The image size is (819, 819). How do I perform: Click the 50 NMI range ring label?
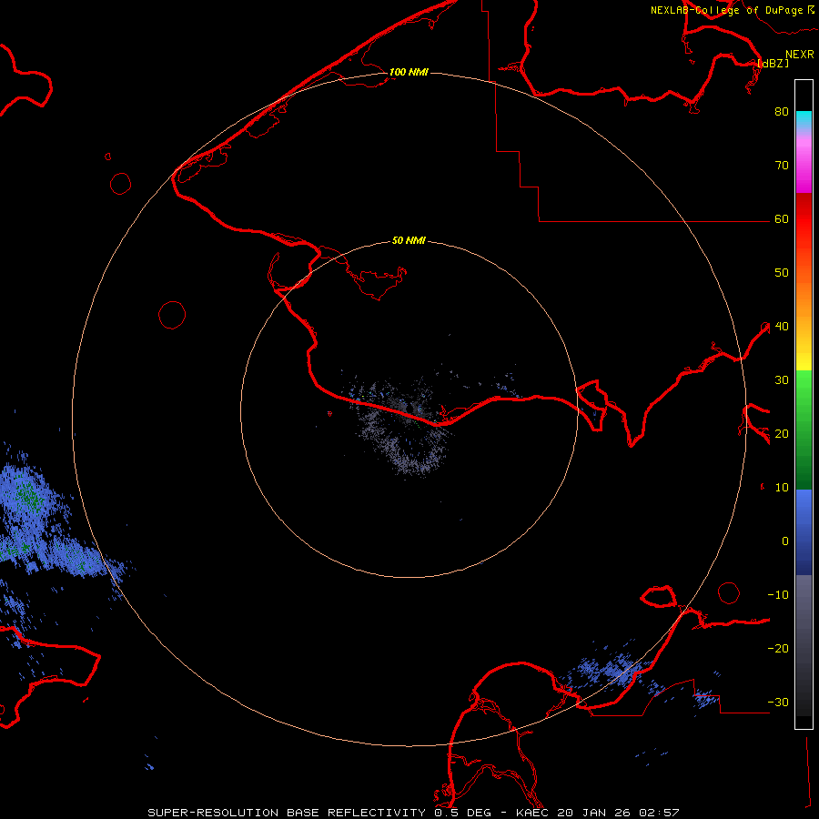(409, 240)
